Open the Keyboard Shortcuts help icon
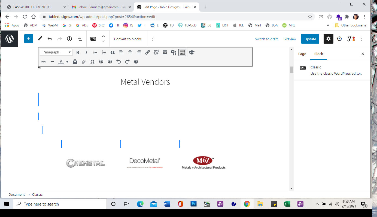This screenshot has height=217, width=377. click(x=136, y=62)
